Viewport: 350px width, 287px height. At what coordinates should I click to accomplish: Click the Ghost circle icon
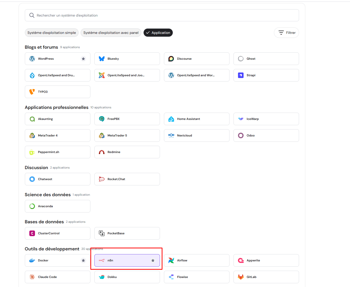point(241,59)
